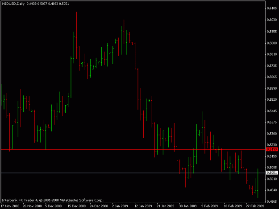Screen dimensions: 279x209
Task: Click the 12 Jan 2009 date label
Action: pos(143,206)
